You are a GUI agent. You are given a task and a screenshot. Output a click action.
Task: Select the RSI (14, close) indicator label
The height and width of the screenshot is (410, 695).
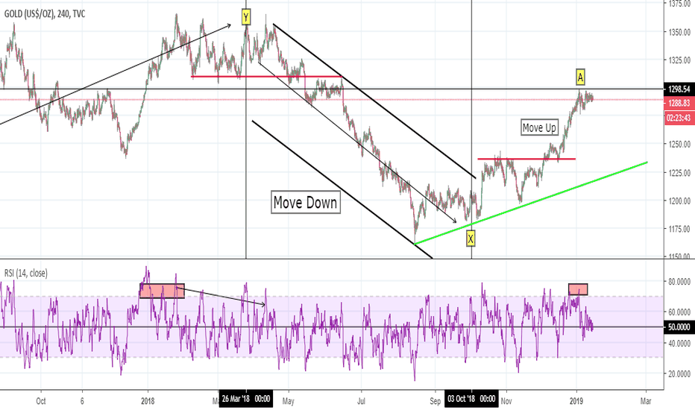(25, 273)
